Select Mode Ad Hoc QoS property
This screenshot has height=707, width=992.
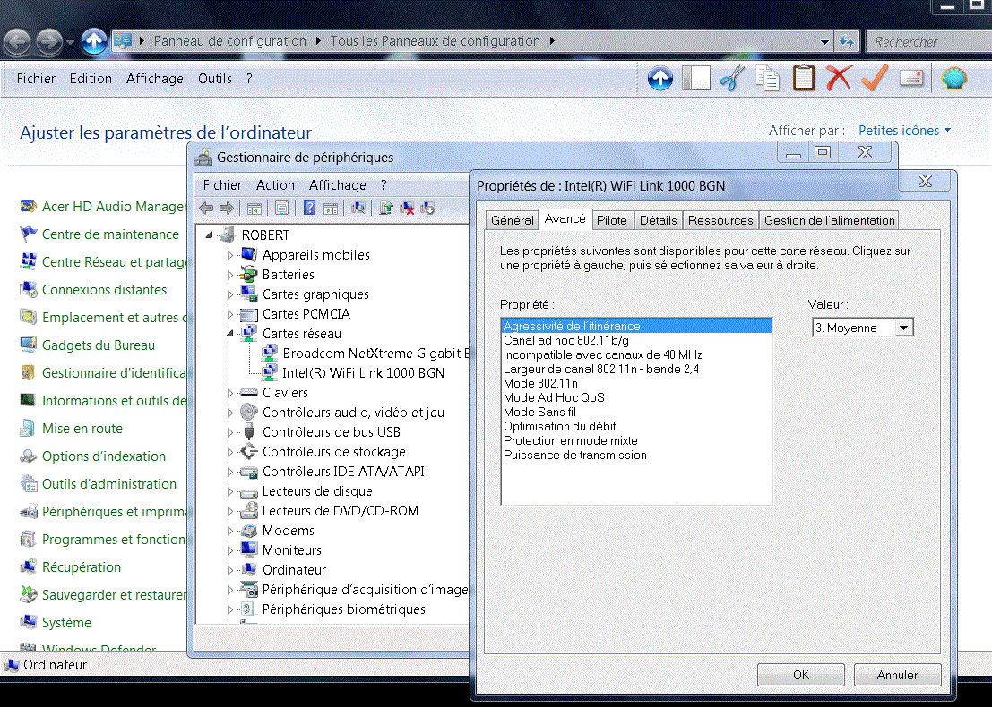(554, 398)
